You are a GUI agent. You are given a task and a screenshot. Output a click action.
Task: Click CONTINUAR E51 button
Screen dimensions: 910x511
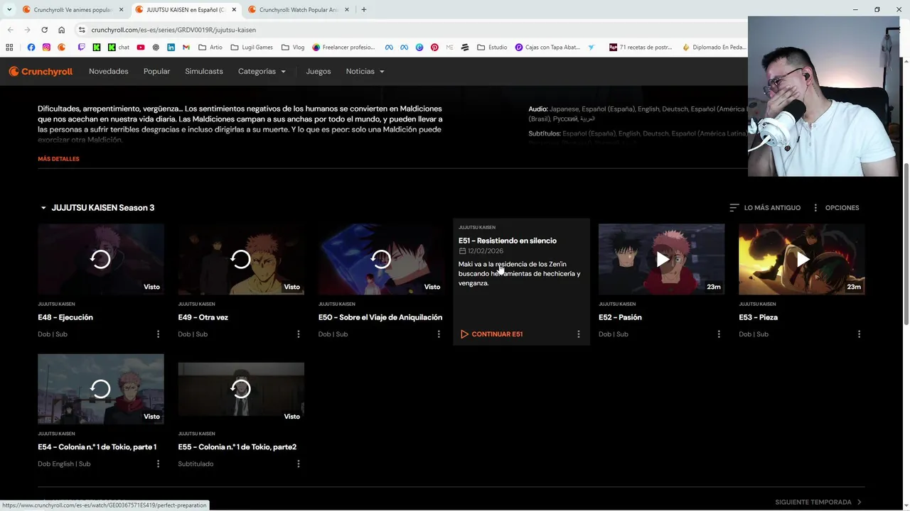click(491, 334)
